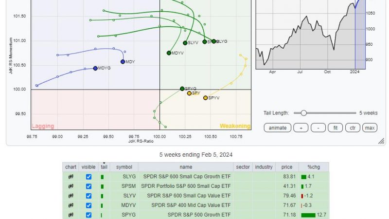Sort table by %chg column header

(314, 167)
